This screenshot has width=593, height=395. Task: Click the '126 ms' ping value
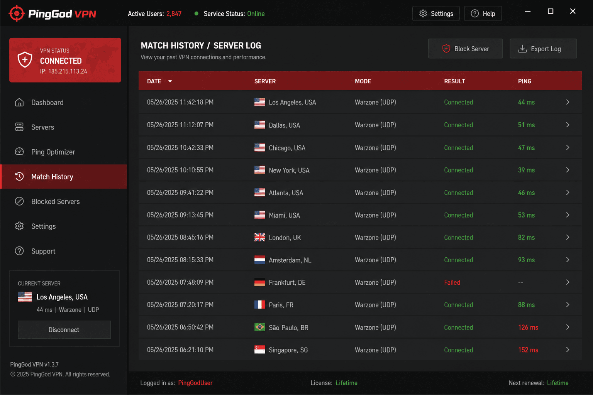pos(528,327)
